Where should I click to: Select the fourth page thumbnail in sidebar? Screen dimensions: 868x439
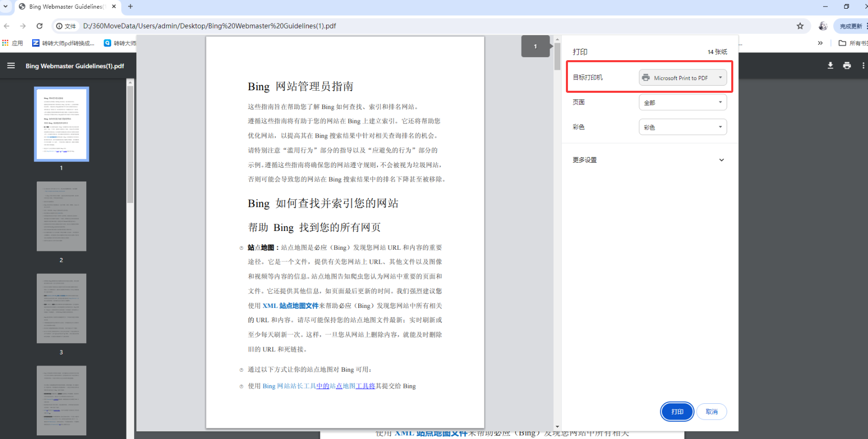pyautogui.click(x=62, y=400)
